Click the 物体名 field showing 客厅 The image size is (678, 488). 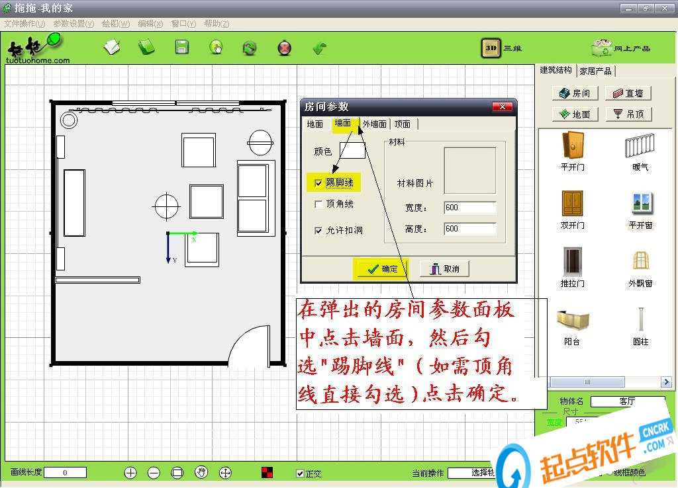(628, 401)
